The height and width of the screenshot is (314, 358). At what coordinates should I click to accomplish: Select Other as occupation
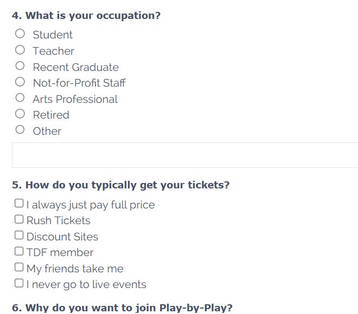pos(20,130)
